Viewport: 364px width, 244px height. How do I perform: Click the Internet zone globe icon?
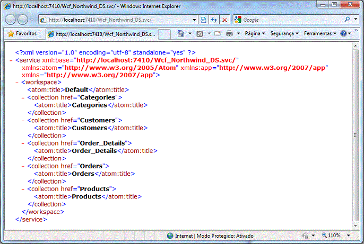tap(170, 236)
